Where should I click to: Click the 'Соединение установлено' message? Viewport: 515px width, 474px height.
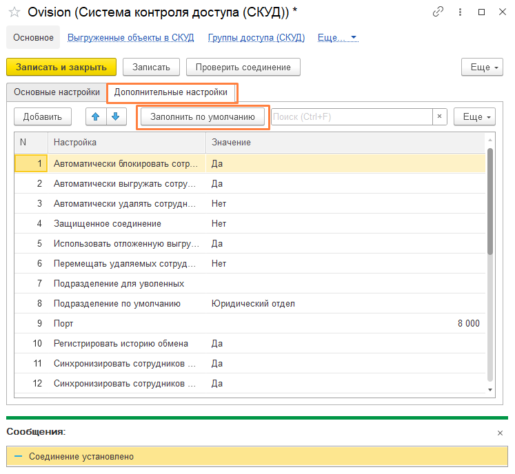pos(257,456)
